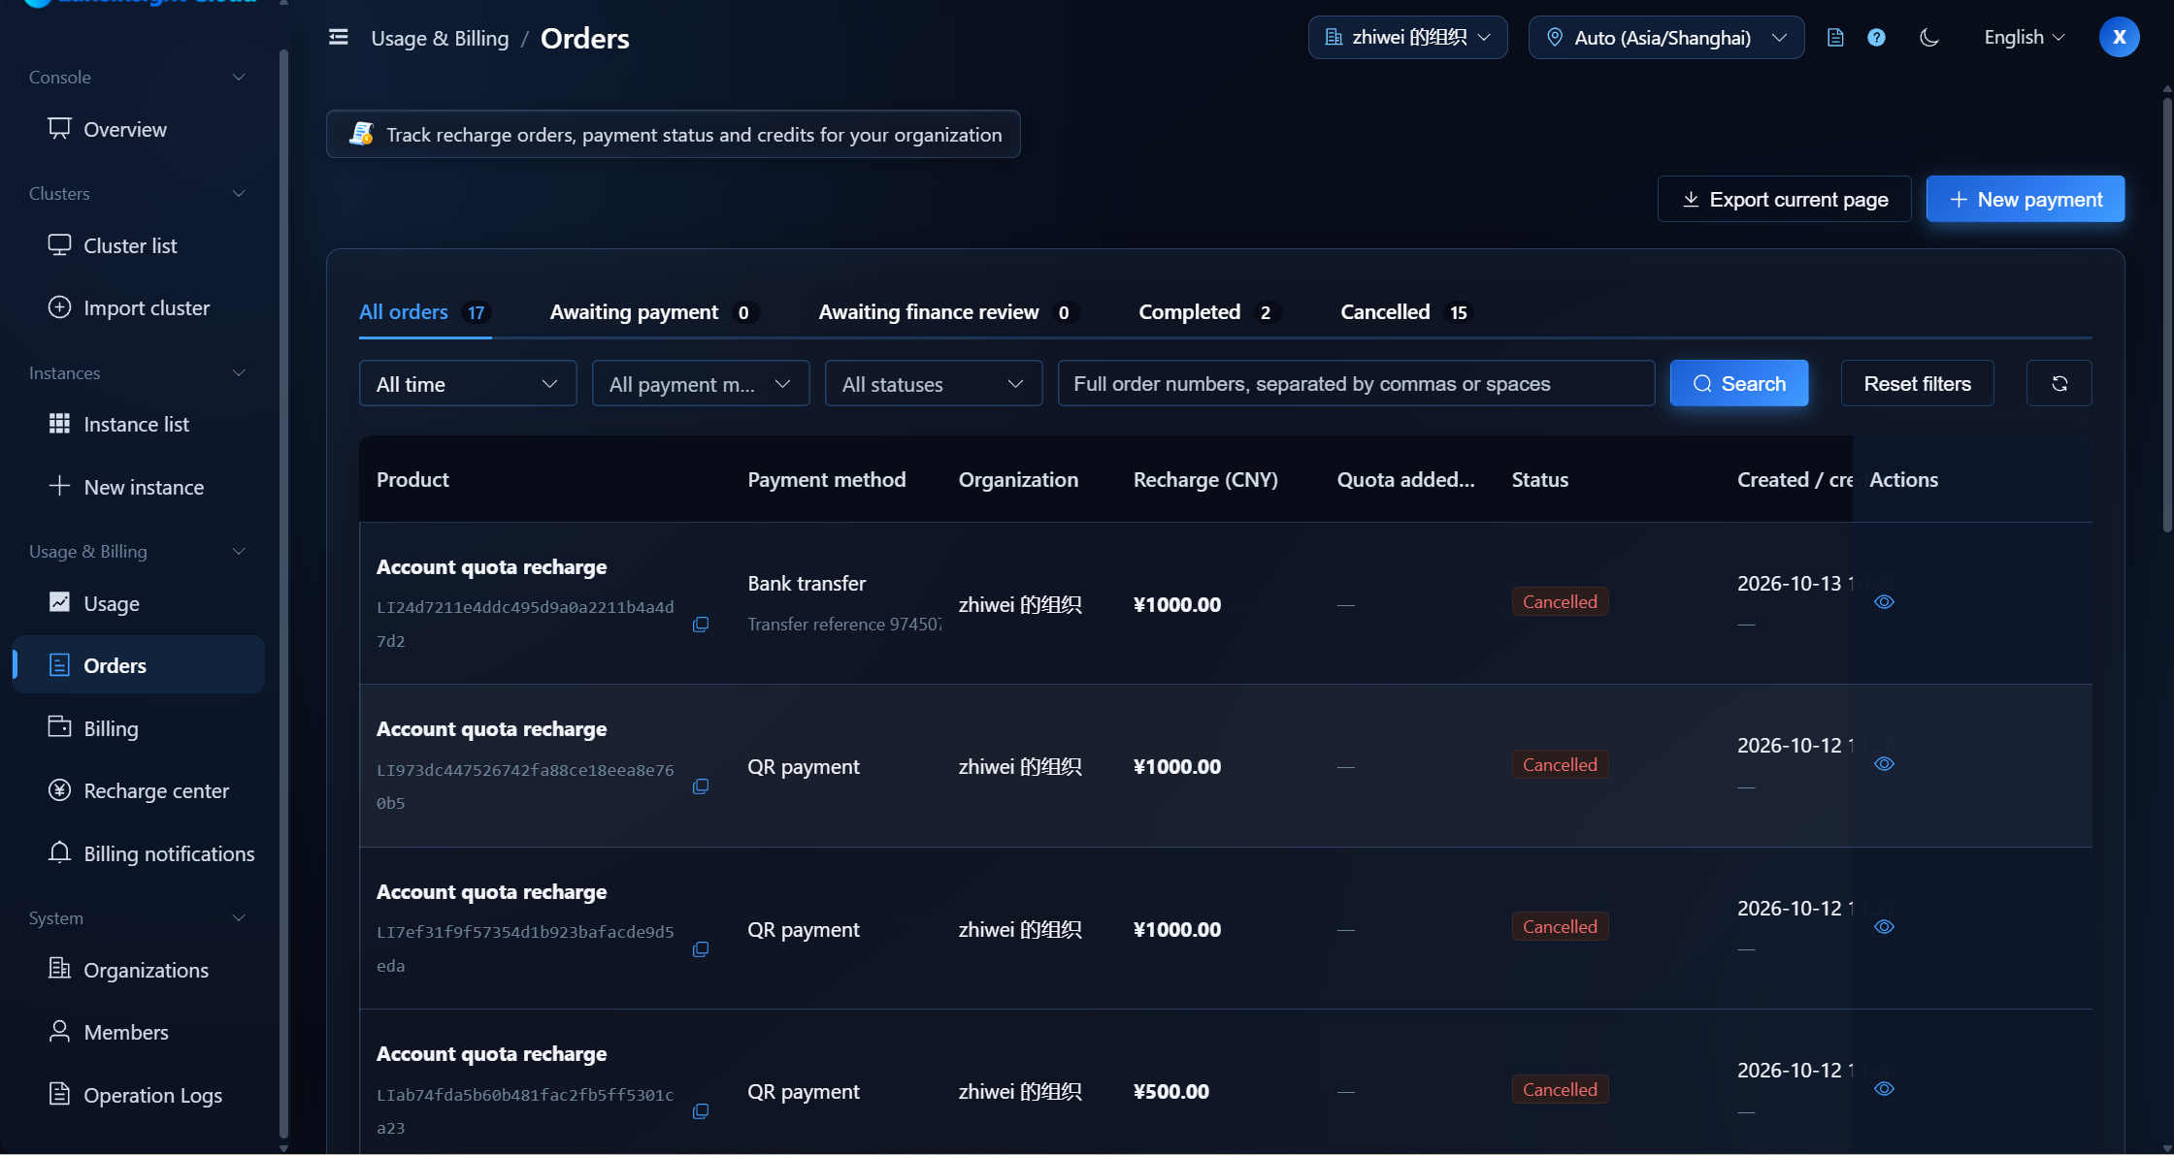This screenshot has width=2174, height=1155.
Task: Go to Cluster list in sidebar
Action: coord(138,245)
